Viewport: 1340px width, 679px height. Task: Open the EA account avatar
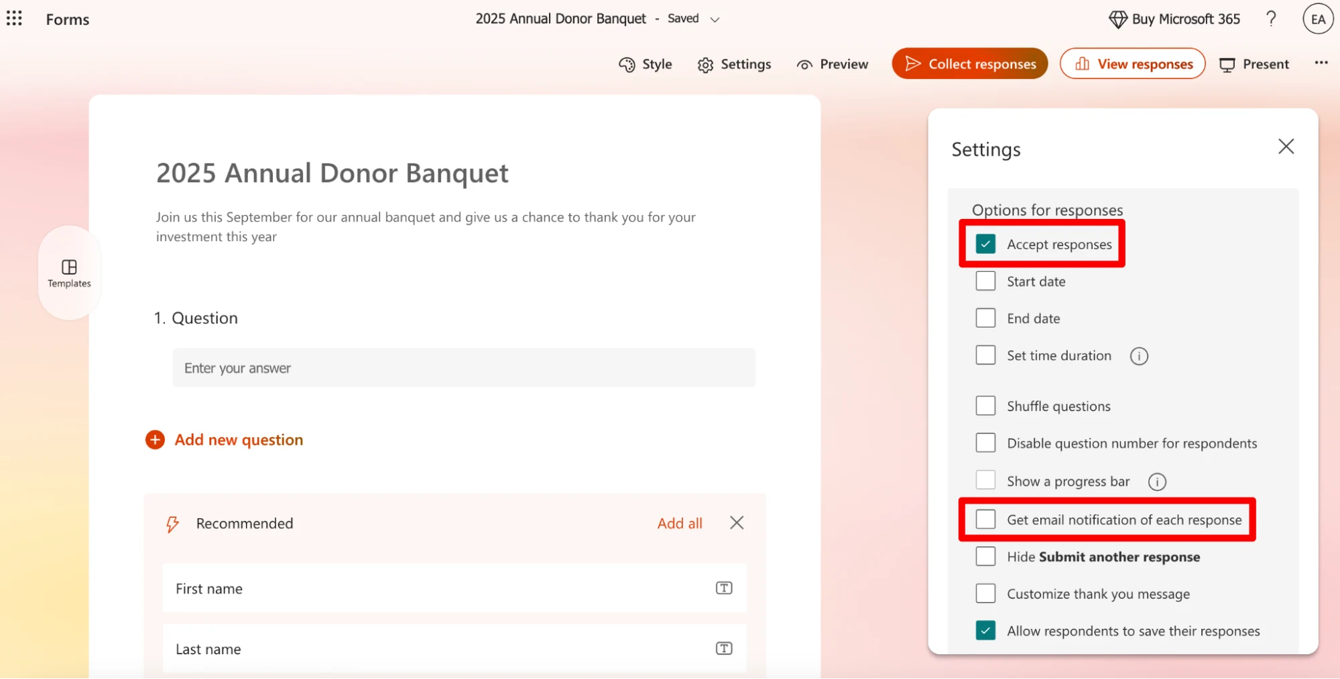click(x=1318, y=19)
